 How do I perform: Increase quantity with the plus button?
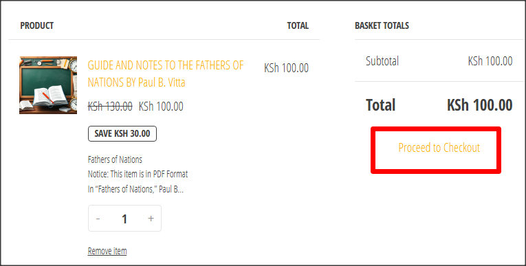[x=151, y=219]
